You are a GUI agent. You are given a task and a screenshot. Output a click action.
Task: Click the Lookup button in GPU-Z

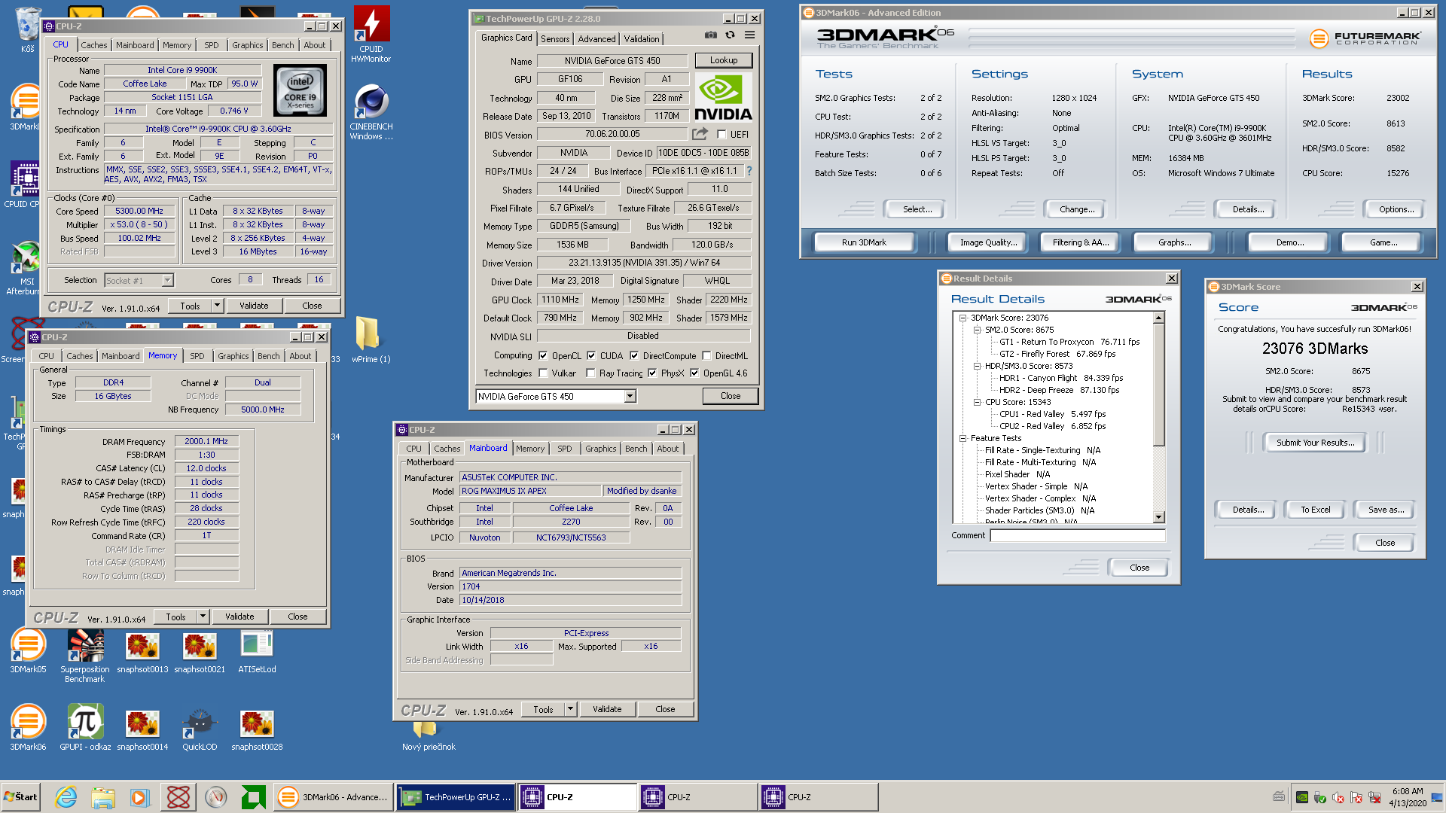[724, 60]
